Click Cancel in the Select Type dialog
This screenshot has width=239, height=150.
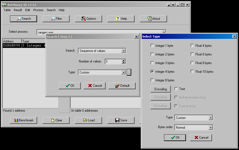tap(201, 138)
